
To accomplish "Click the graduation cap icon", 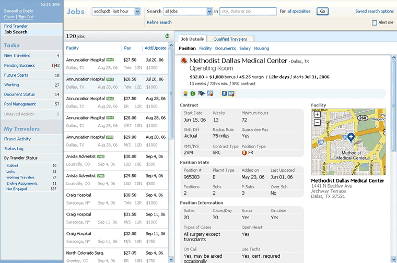I will (x=201, y=93).
